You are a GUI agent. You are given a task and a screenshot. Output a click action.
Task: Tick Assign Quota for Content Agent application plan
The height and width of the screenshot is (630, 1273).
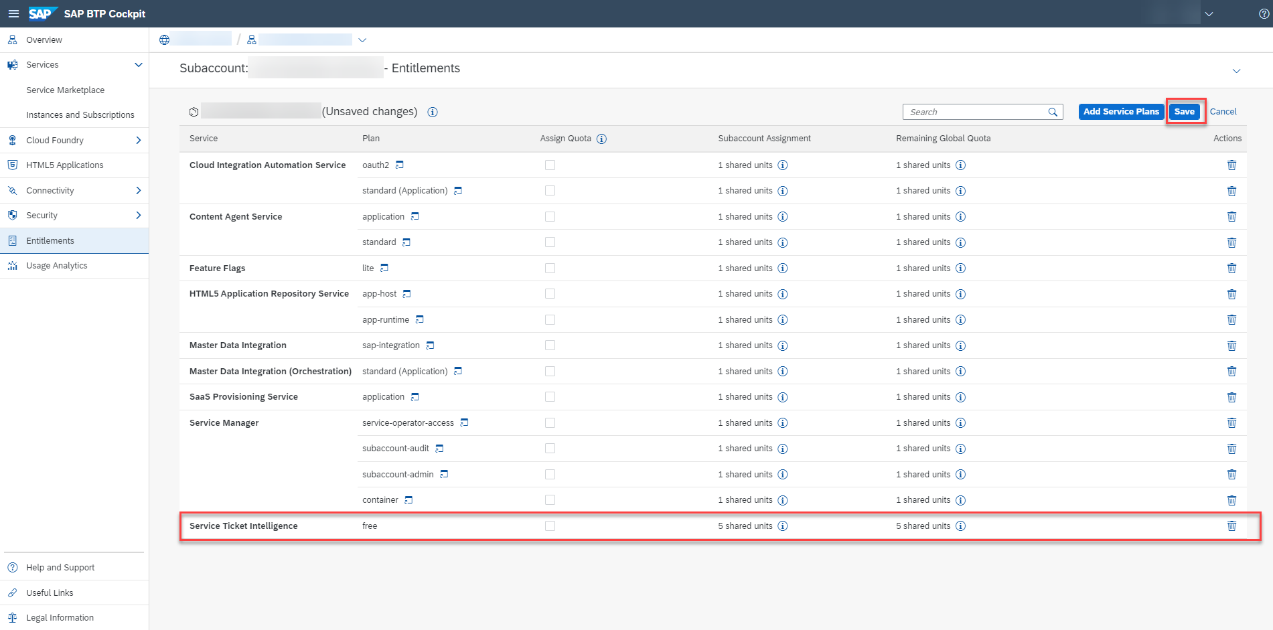coord(550,216)
